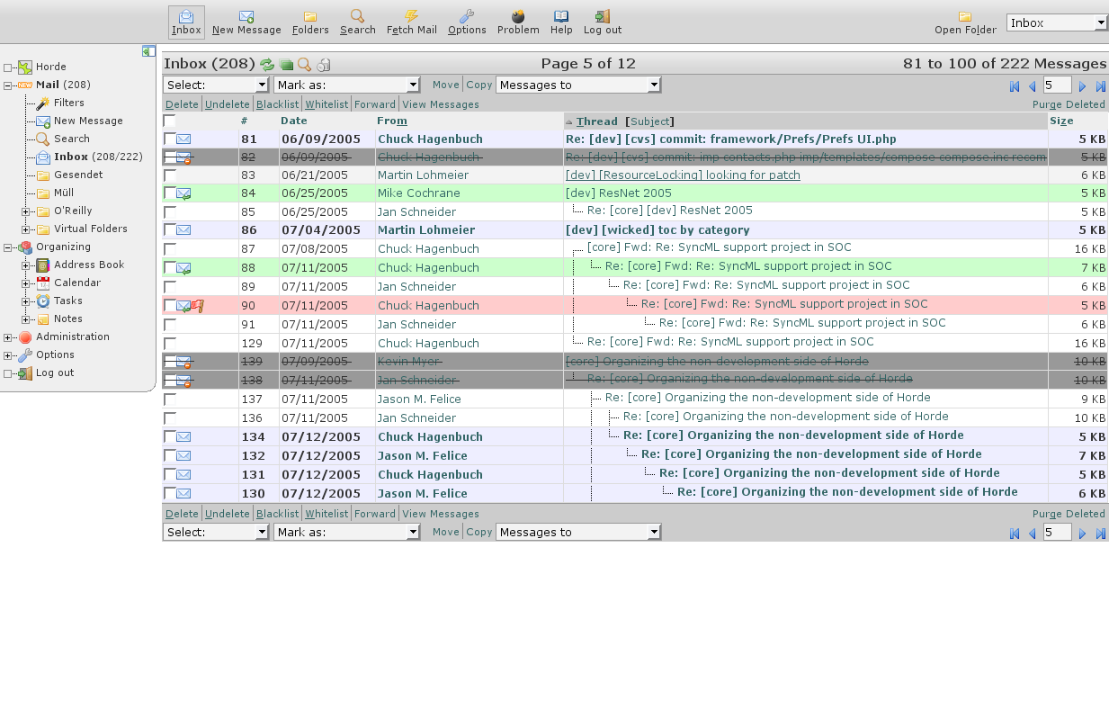The image size is (1109, 709).
Task: Click the Log out door icon in toolbar
Action: click(603, 16)
